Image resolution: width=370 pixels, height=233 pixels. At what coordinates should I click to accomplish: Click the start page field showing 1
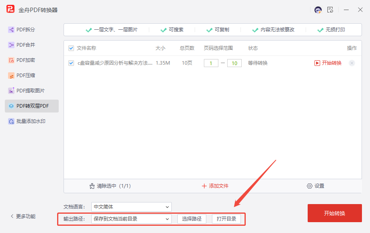click(211, 63)
